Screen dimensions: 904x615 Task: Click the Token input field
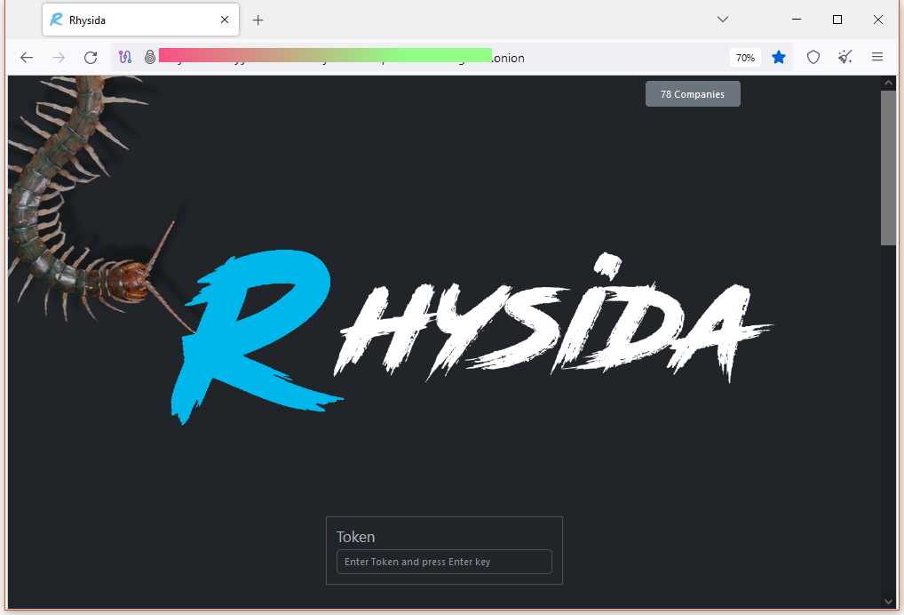click(444, 562)
